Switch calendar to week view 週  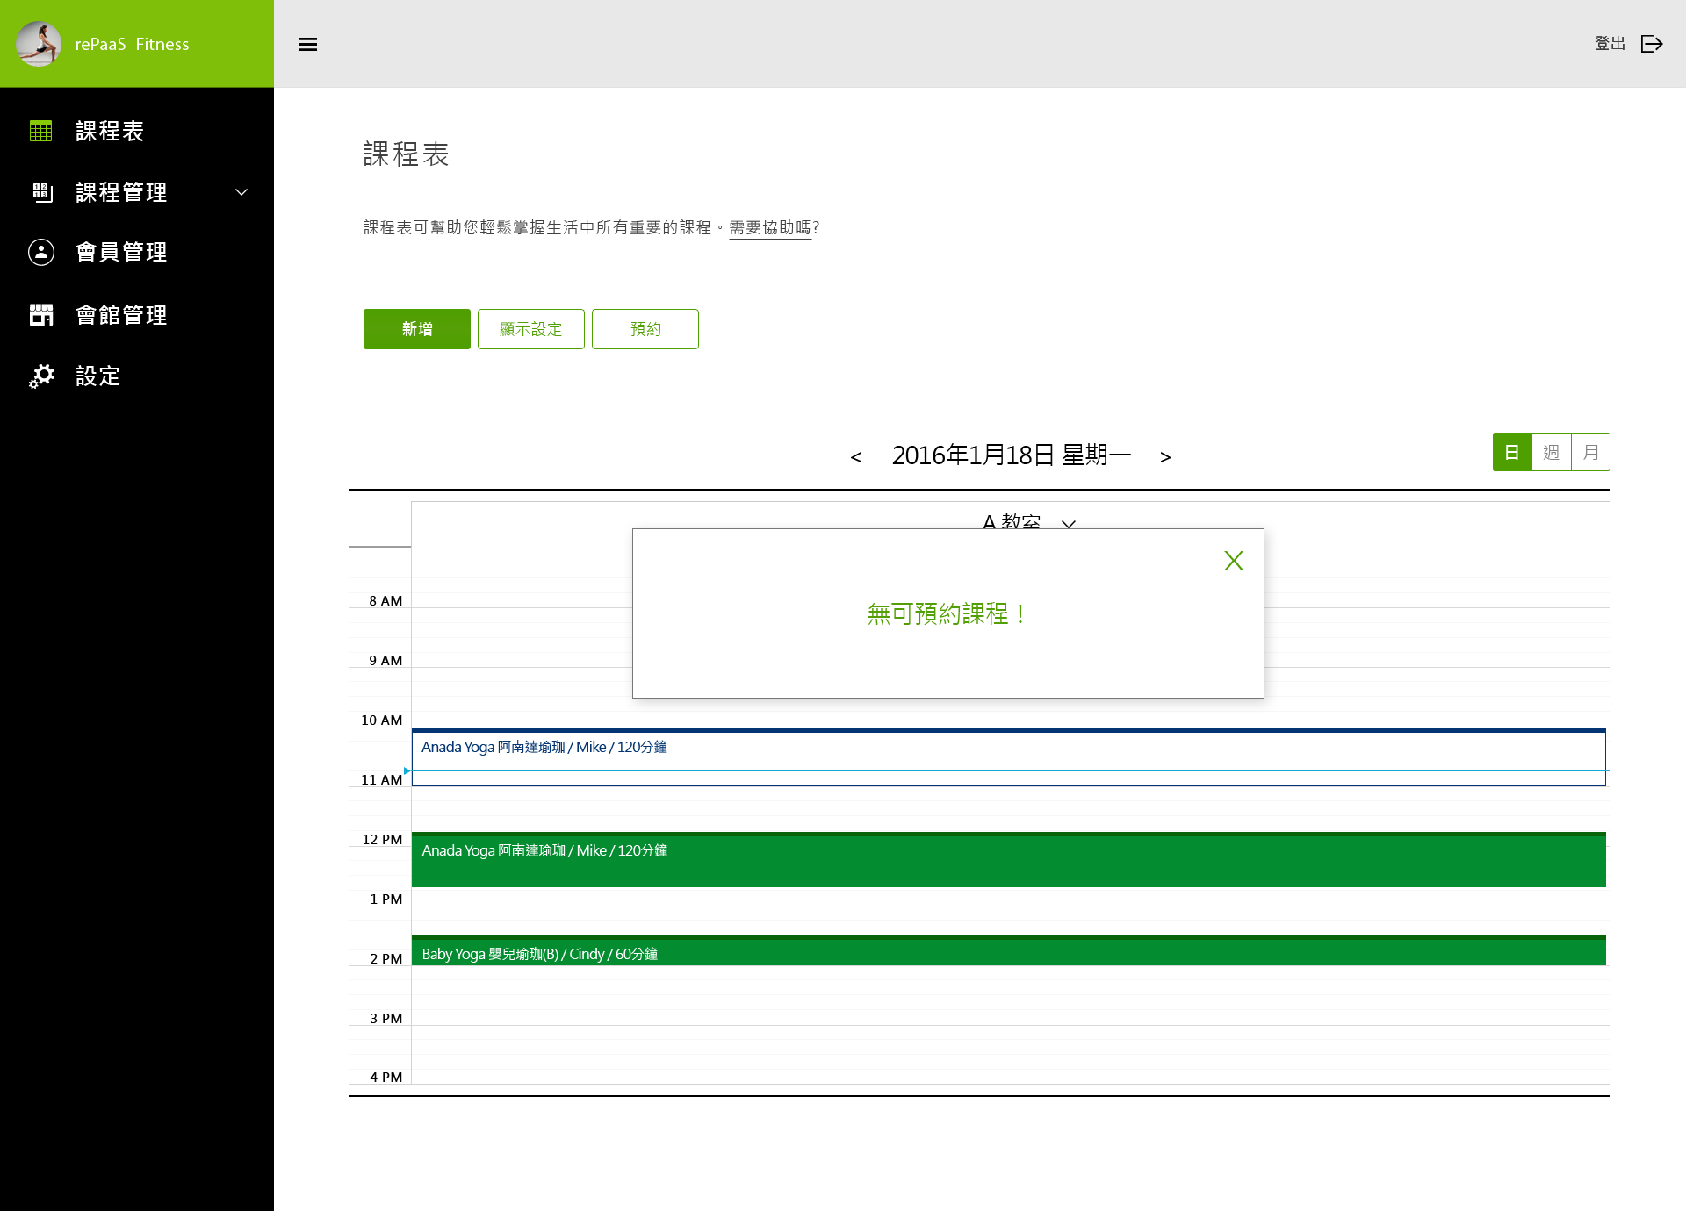pyautogui.click(x=1551, y=453)
